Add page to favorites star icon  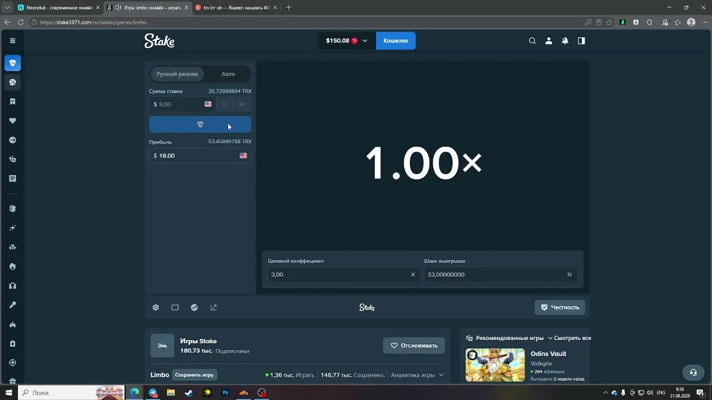point(610,22)
